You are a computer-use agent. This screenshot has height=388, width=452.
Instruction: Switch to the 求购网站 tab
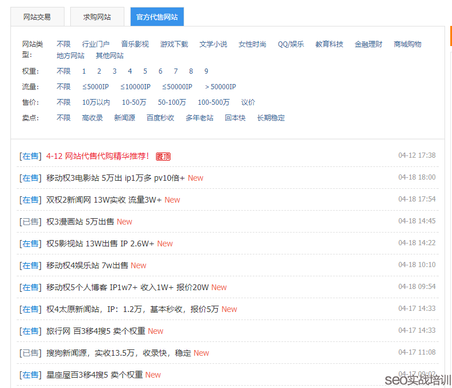[97, 17]
